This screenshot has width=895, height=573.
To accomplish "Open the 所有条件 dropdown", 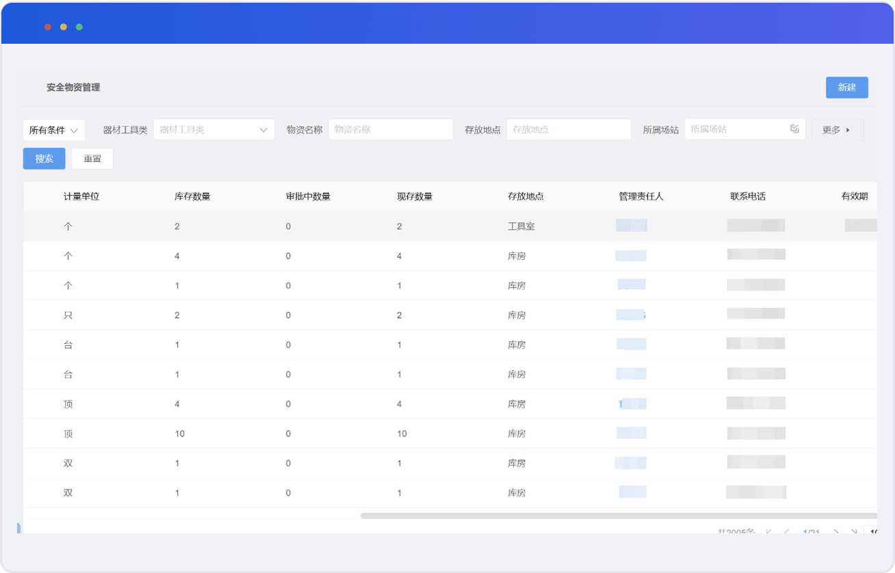I will coord(54,130).
